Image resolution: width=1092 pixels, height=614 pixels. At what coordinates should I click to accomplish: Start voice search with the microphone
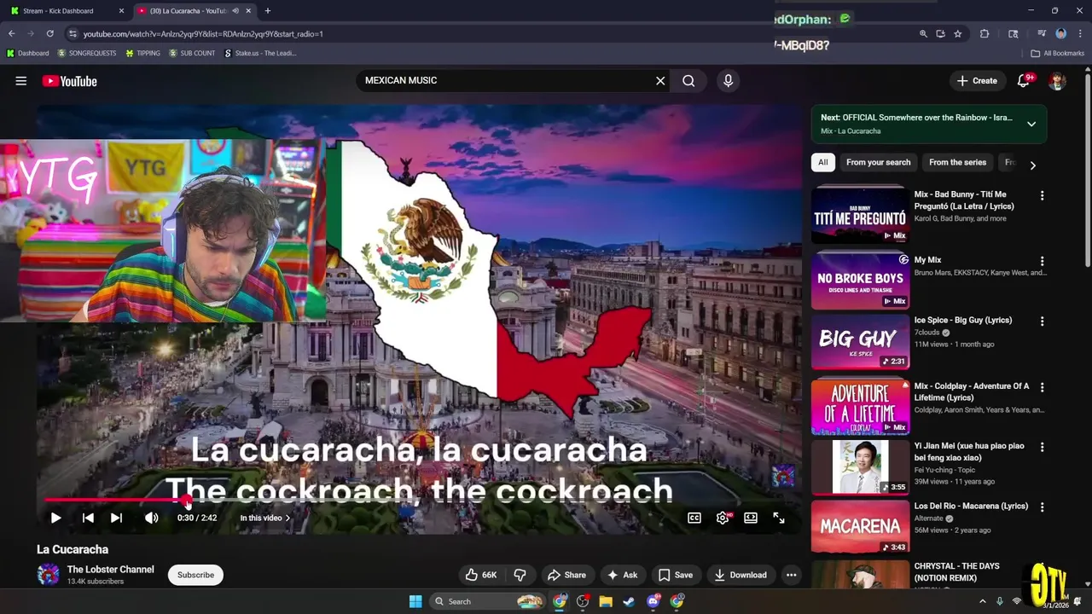point(728,81)
